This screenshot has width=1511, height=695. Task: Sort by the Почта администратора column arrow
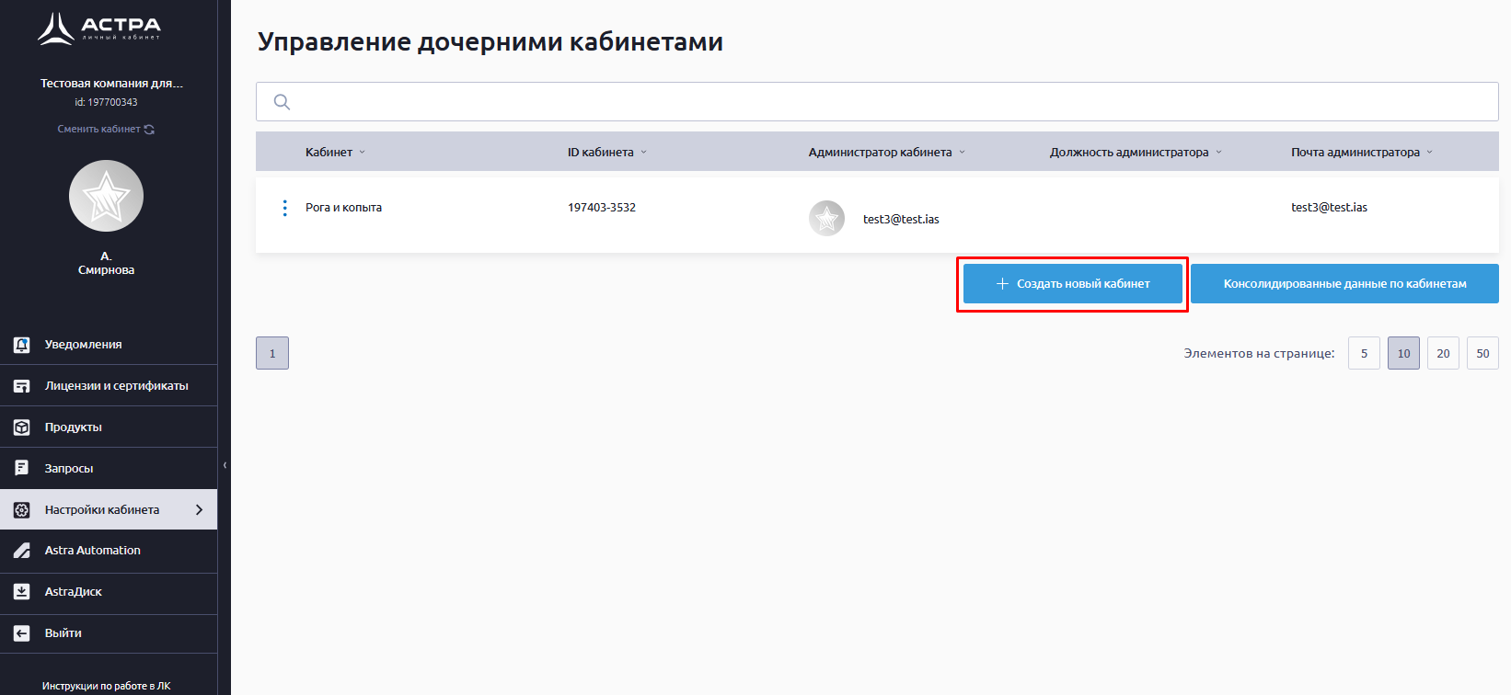(x=1429, y=153)
